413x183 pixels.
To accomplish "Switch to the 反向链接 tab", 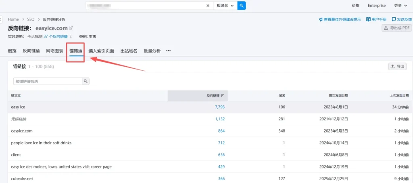I will coord(31,51).
